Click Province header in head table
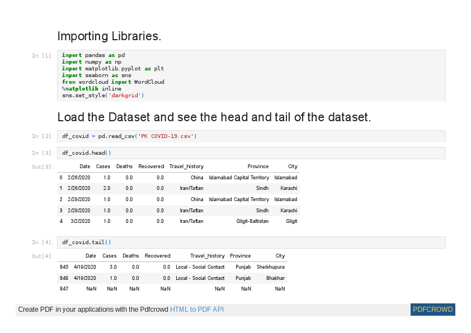Screen dimensions: 471x333 tap(258, 166)
